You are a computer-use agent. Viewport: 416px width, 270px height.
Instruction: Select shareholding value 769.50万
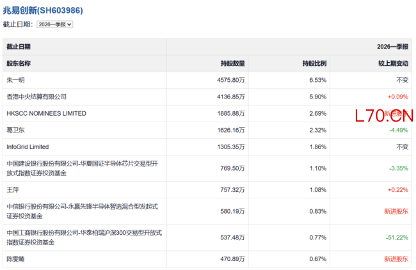click(232, 168)
